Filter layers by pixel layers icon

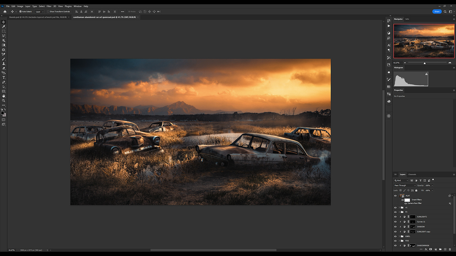pos(412,180)
